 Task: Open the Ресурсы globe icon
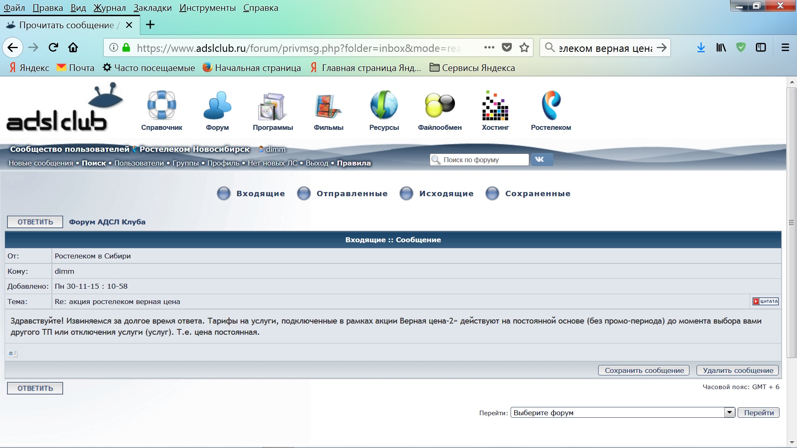pos(384,105)
